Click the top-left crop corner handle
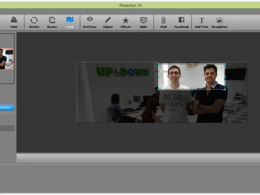The width and height of the screenshot is (260, 195). [x=159, y=64]
